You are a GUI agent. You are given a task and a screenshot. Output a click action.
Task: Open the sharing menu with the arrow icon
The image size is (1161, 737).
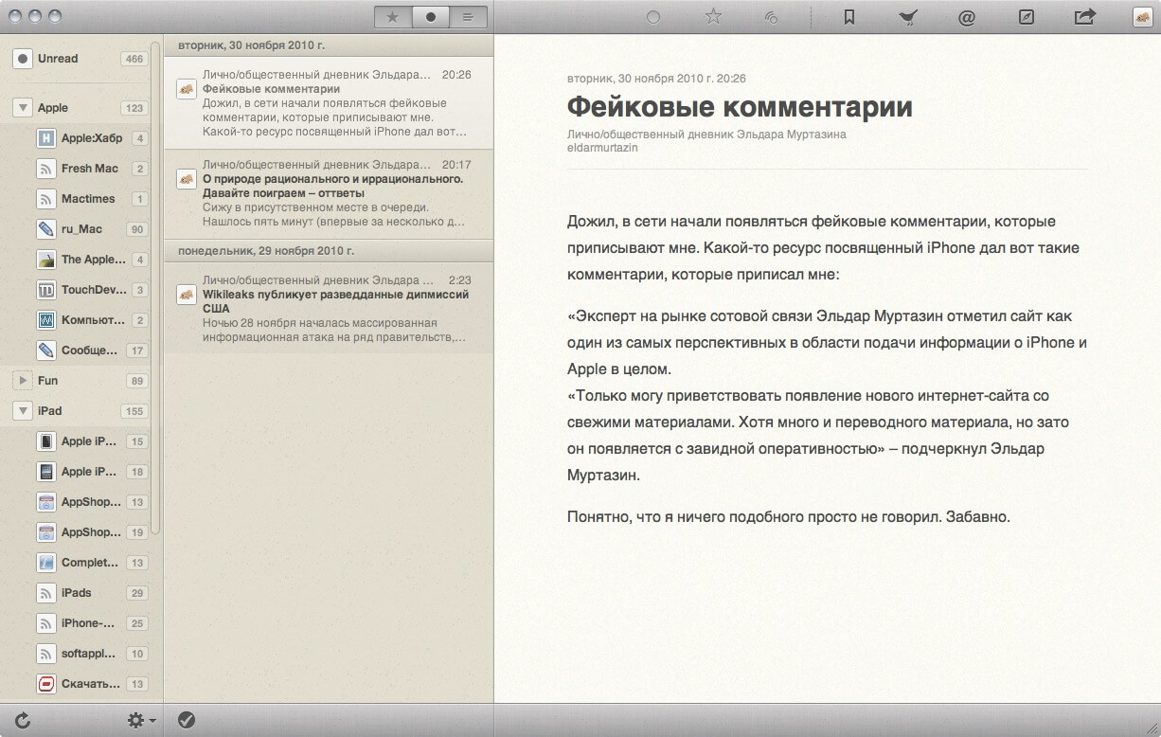click(x=1085, y=16)
